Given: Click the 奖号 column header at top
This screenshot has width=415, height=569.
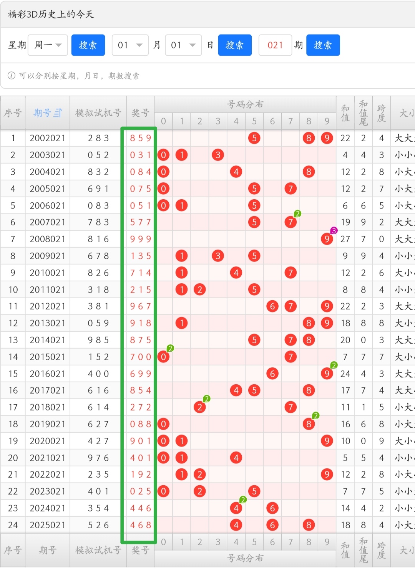Looking at the screenshot, I should pyautogui.click(x=140, y=113).
